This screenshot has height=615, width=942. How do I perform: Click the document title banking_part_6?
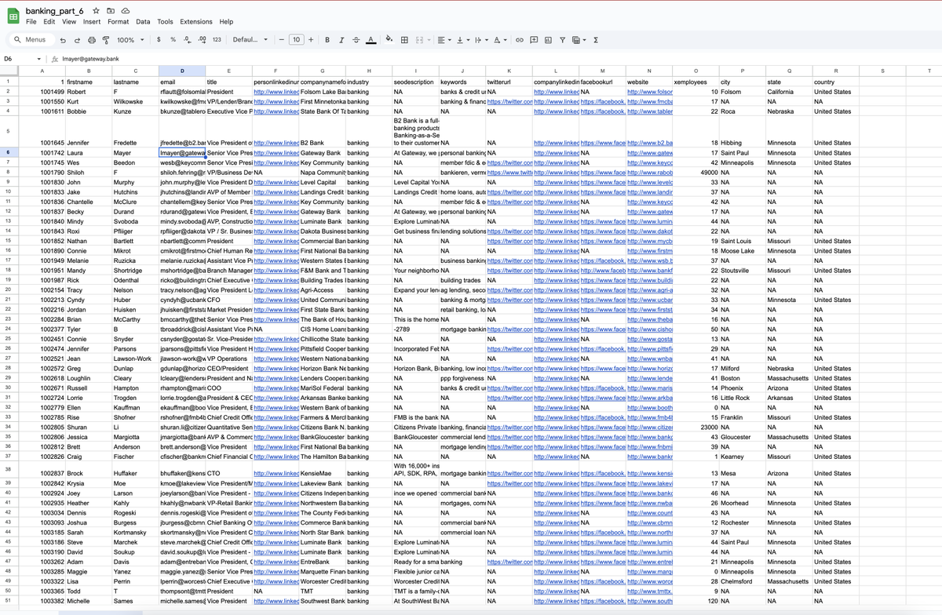[x=54, y=11]
